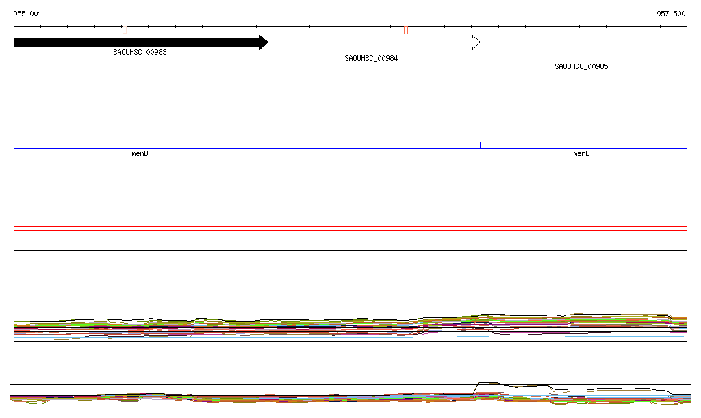
Task: Click the SAOUHSC_00983 text label
Action: [x=140, y=52]
